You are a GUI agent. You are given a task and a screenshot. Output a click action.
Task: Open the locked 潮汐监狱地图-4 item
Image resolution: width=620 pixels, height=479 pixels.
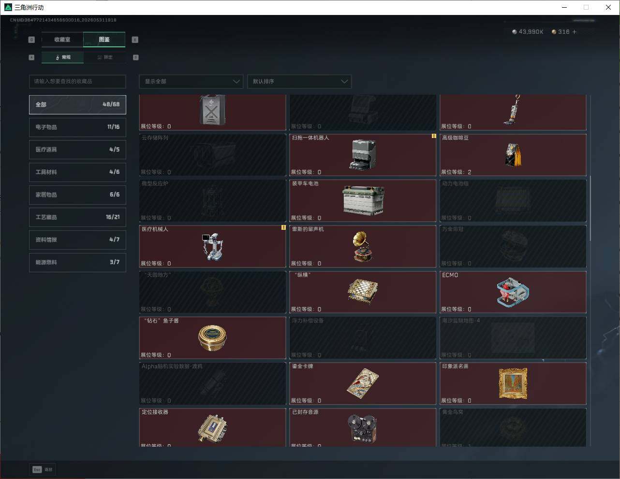pyautogui.click(x=513, y=338)
